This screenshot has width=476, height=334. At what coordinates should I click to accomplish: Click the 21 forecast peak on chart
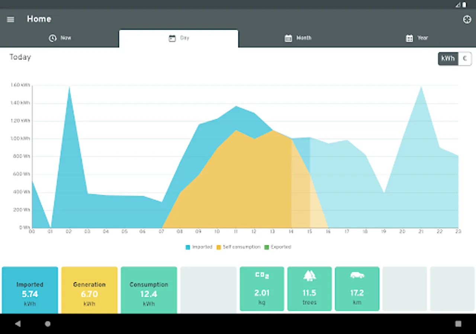coord(421,87)
